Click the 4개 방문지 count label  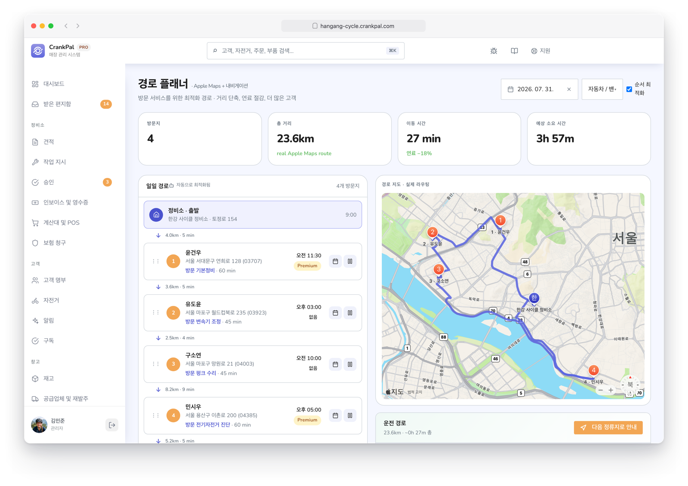[x=348, y=186]
